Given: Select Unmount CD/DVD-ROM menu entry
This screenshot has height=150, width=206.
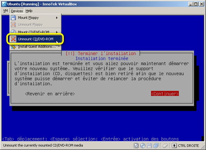Looking at the screenshot, I should click(x=35, y=39).
